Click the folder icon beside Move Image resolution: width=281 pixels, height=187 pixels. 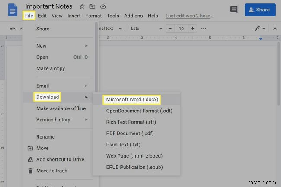(x=30, y=148)
